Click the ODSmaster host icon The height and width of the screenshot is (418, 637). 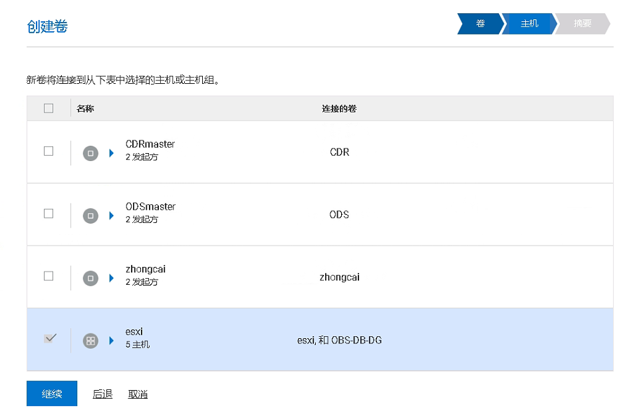(x=90, y=216)
